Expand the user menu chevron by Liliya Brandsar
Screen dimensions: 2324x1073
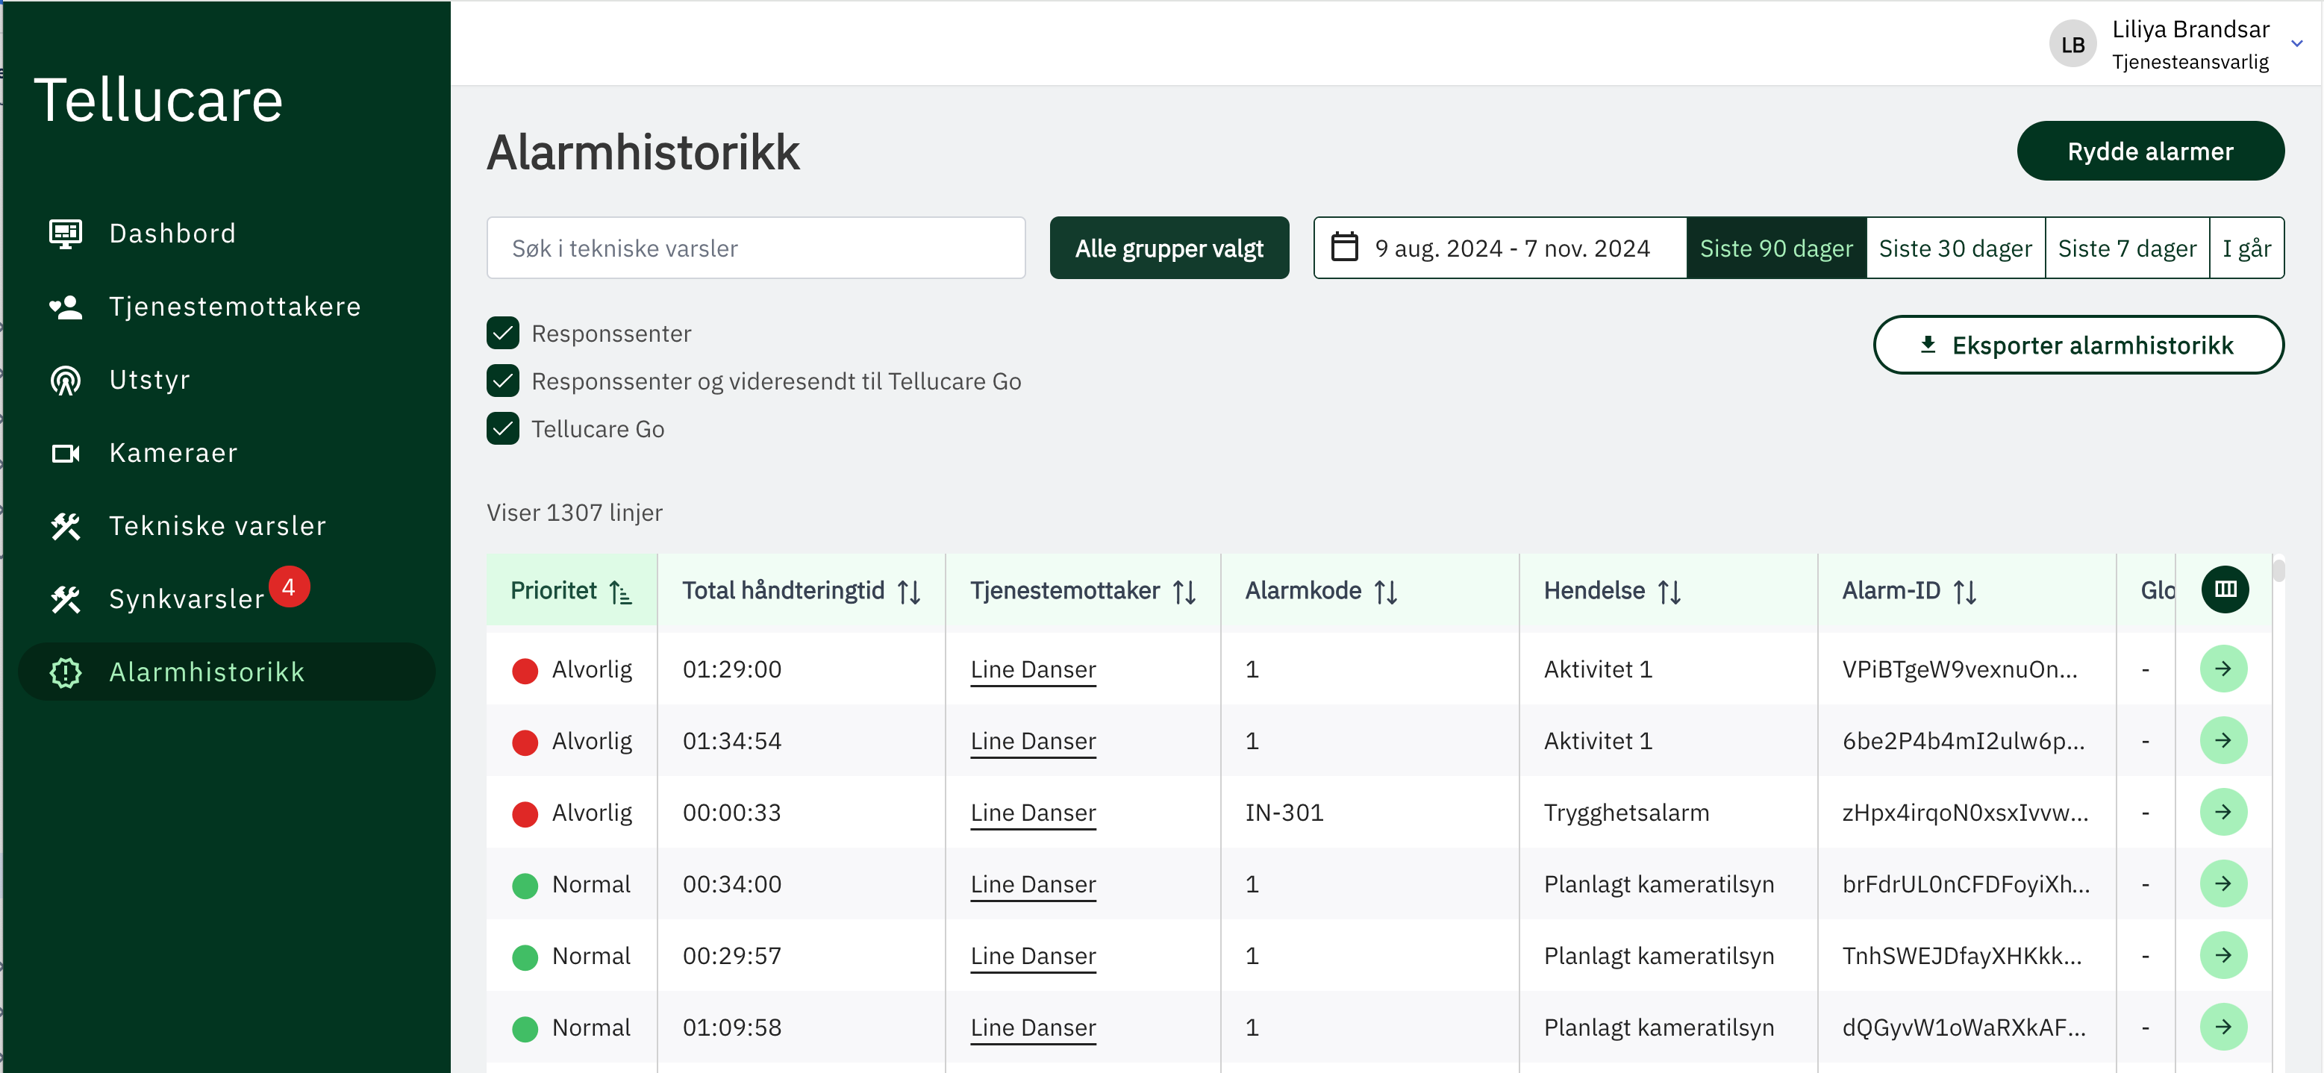coord(2297,44)
